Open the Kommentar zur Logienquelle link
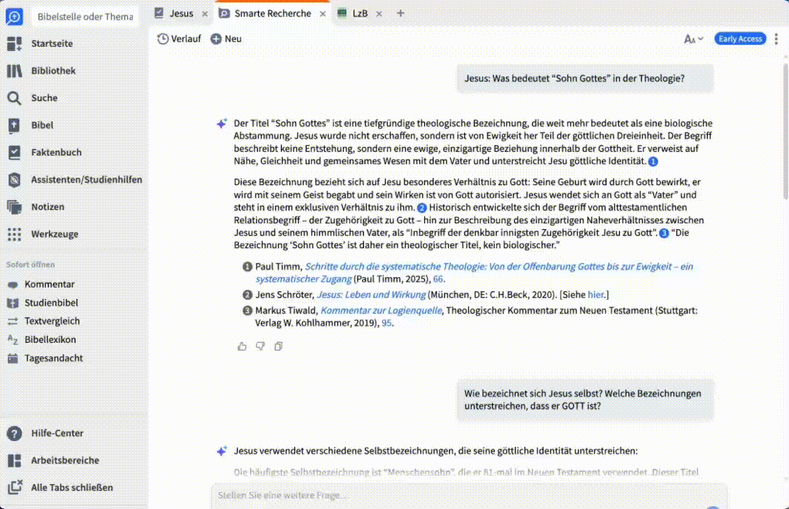This screenshot has width=789, height=509. tap(381, 310)
